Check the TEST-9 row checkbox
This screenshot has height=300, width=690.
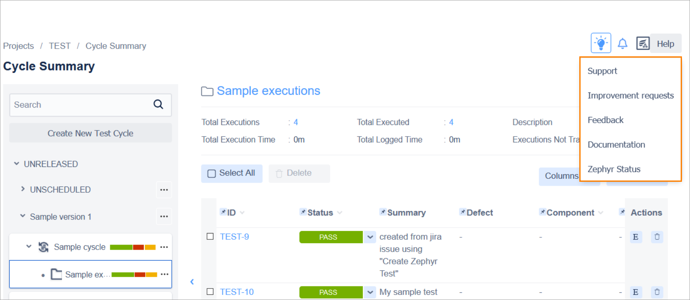210,236
